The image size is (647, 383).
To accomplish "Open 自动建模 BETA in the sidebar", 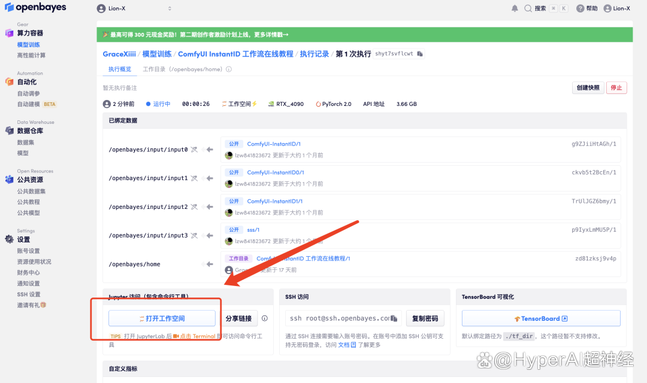I will [37, 104].
